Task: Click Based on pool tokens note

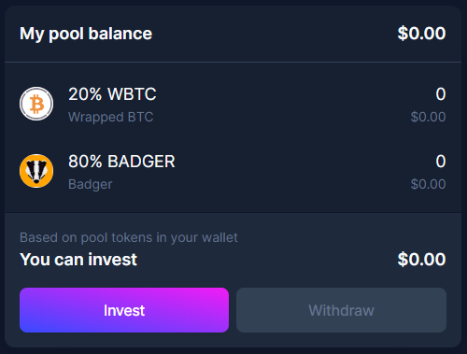Action: (x=129, y=237)
